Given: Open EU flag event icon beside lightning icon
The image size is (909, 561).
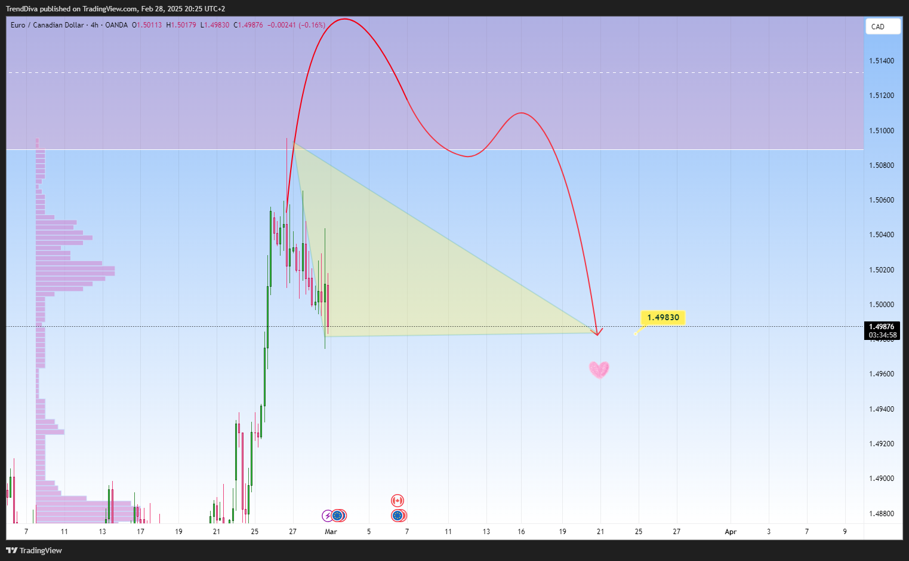Looking at the screenshot, I should coord(338,516).
